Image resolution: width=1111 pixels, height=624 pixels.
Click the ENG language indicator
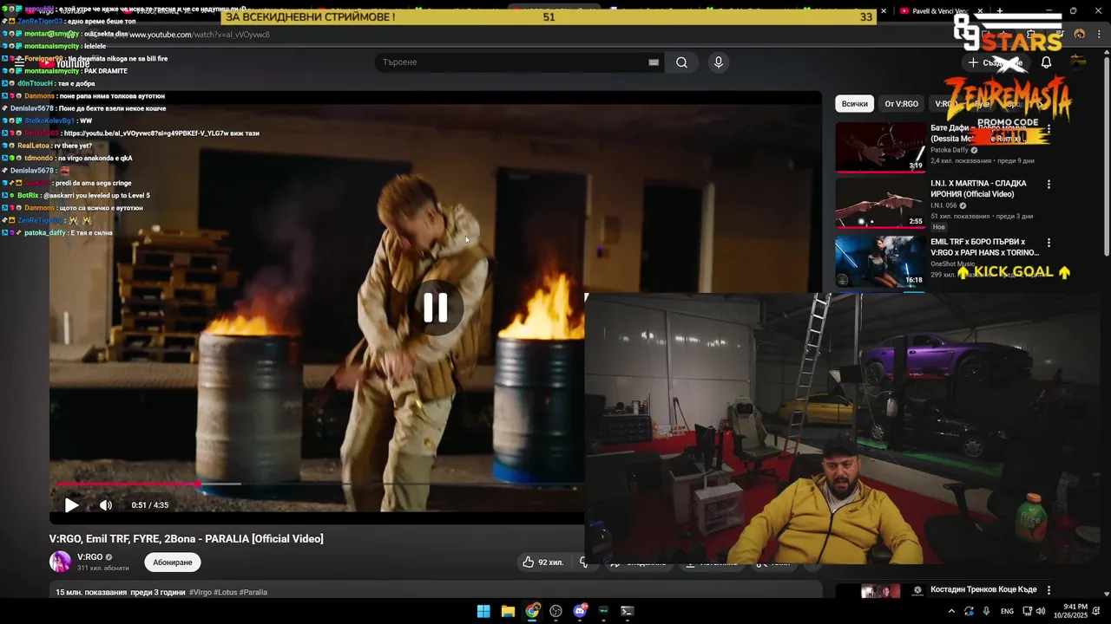pyautogui.click(x=1007, y=611)
